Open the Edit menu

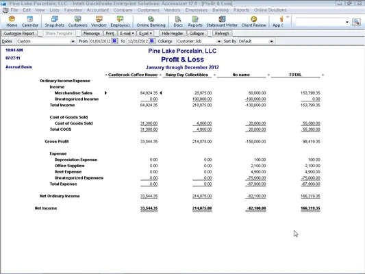(x=27, y=10)
